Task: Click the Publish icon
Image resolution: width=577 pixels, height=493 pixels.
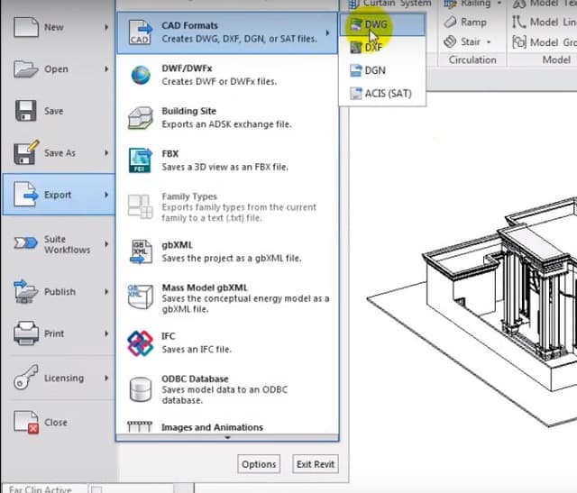Action: tap(26, 291)
